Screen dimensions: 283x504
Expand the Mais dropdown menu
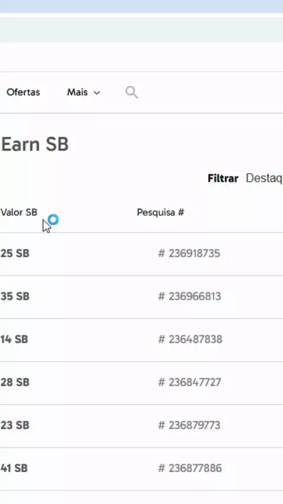(x=84, y=92)
